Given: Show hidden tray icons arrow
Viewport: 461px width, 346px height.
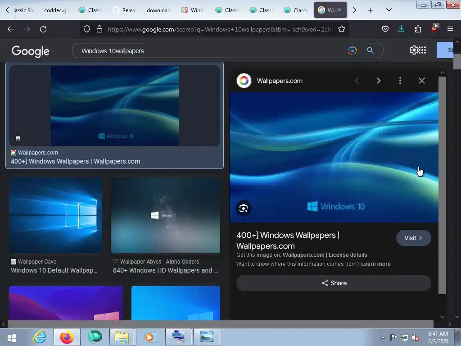Looking at the screenshot, I should point(383,337).
